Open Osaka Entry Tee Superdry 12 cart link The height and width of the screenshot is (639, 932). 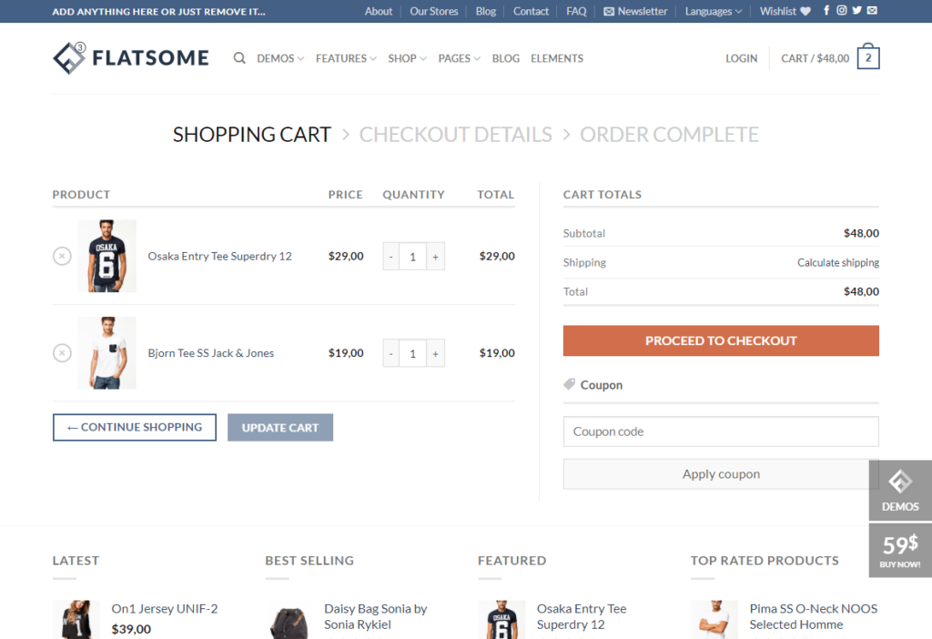pos(220,256)
